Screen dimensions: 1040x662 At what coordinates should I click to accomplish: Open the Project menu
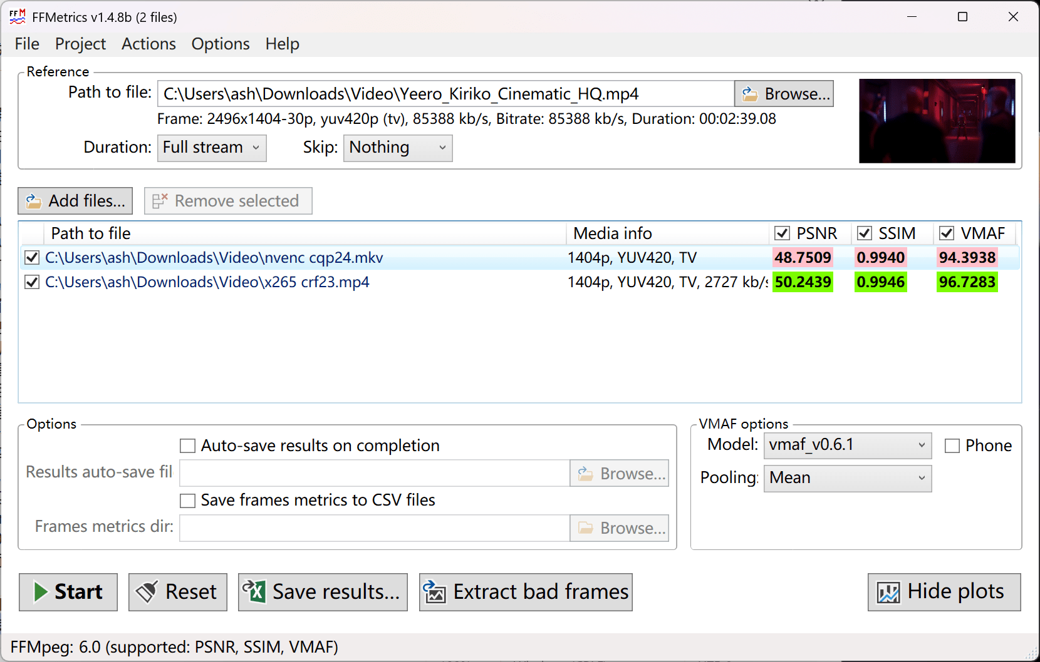point(80,44)
